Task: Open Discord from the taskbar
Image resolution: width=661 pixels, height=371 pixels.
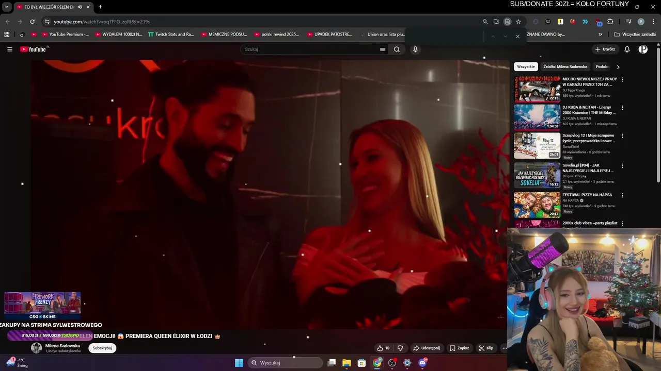Action: coord(422,363)
